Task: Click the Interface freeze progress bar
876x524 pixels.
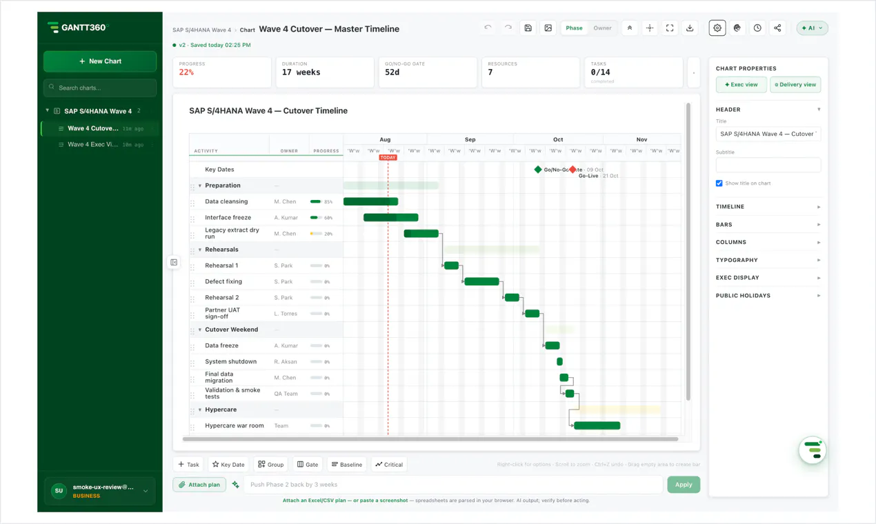Action: click(316, 218)
